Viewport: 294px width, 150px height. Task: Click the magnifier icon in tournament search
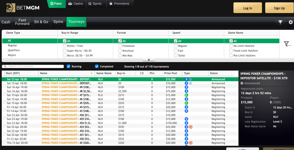point(5,66)
